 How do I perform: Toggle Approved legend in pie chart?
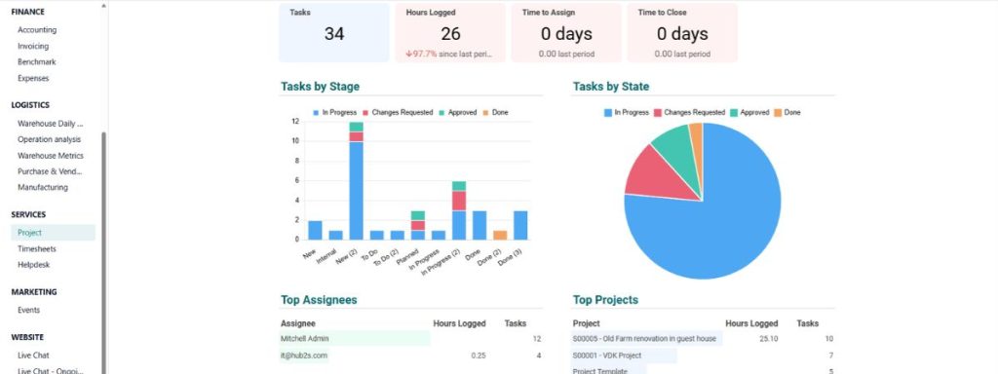pyautogui.click(x=749, y=112)
